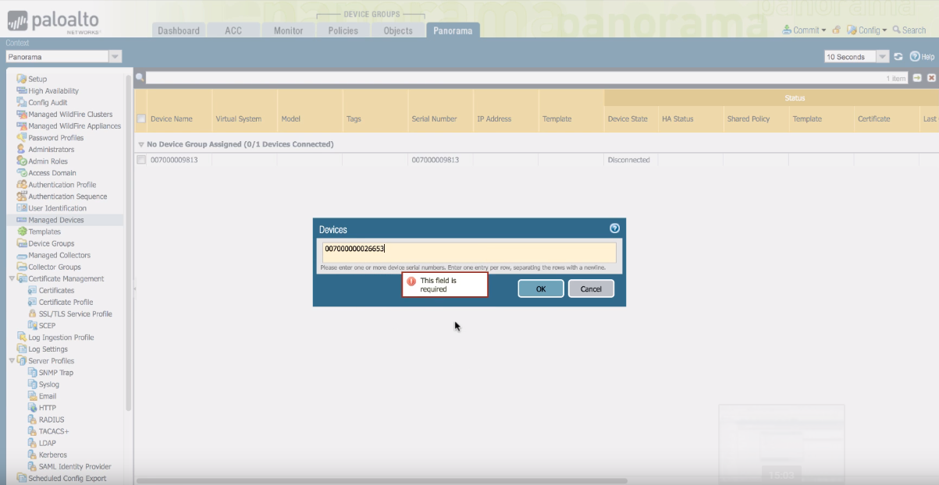The width and height of the screenshot is (939, 485).
Task: Click the device serial numbers text field
Action: pos(468,252)
